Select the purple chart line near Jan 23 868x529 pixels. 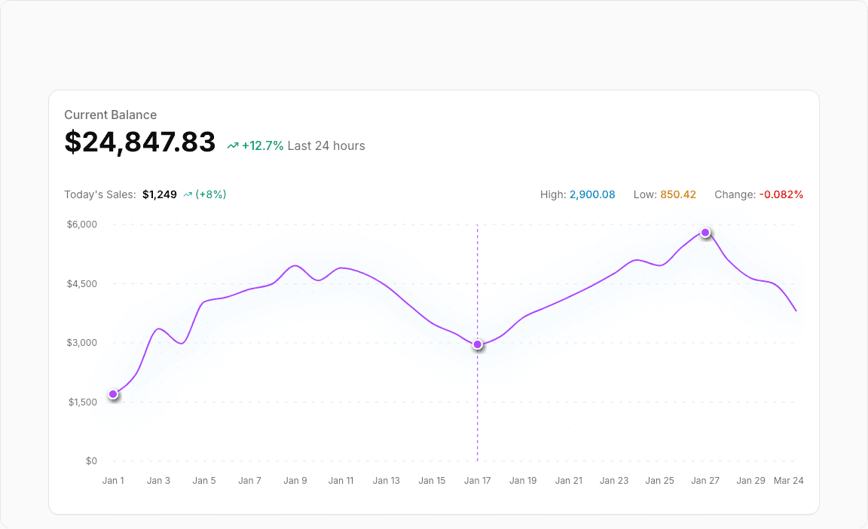pos(614,277)
